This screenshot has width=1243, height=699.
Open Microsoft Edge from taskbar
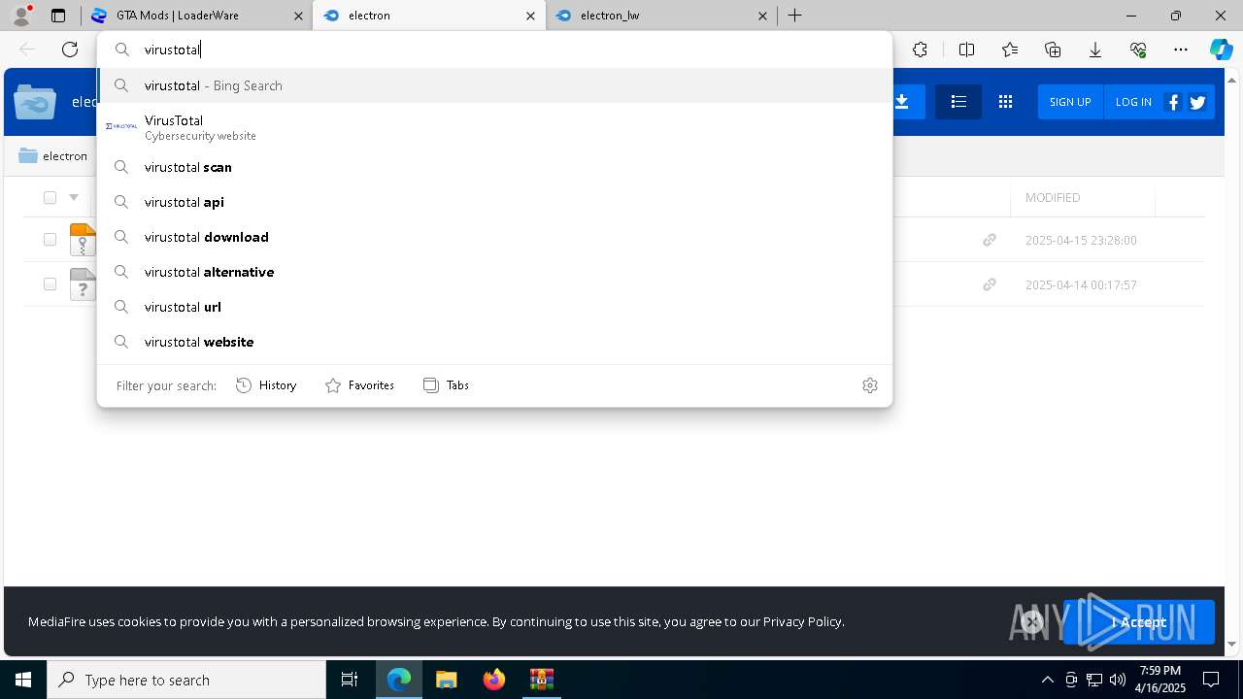click(399, 680)
